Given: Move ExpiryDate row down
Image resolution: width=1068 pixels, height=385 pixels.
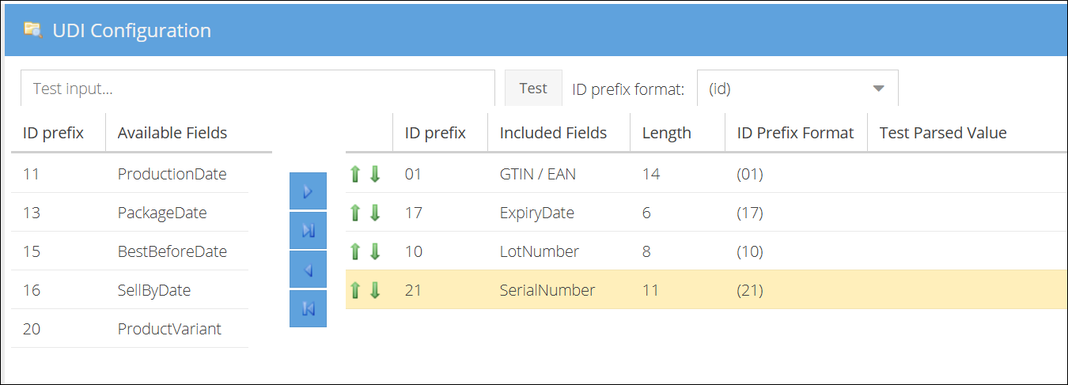Looking at the screenshot, I should pyautogui.click(x=375, y=213).
